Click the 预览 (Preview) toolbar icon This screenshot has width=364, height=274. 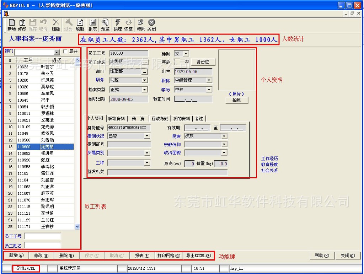(x=105, y=25)
